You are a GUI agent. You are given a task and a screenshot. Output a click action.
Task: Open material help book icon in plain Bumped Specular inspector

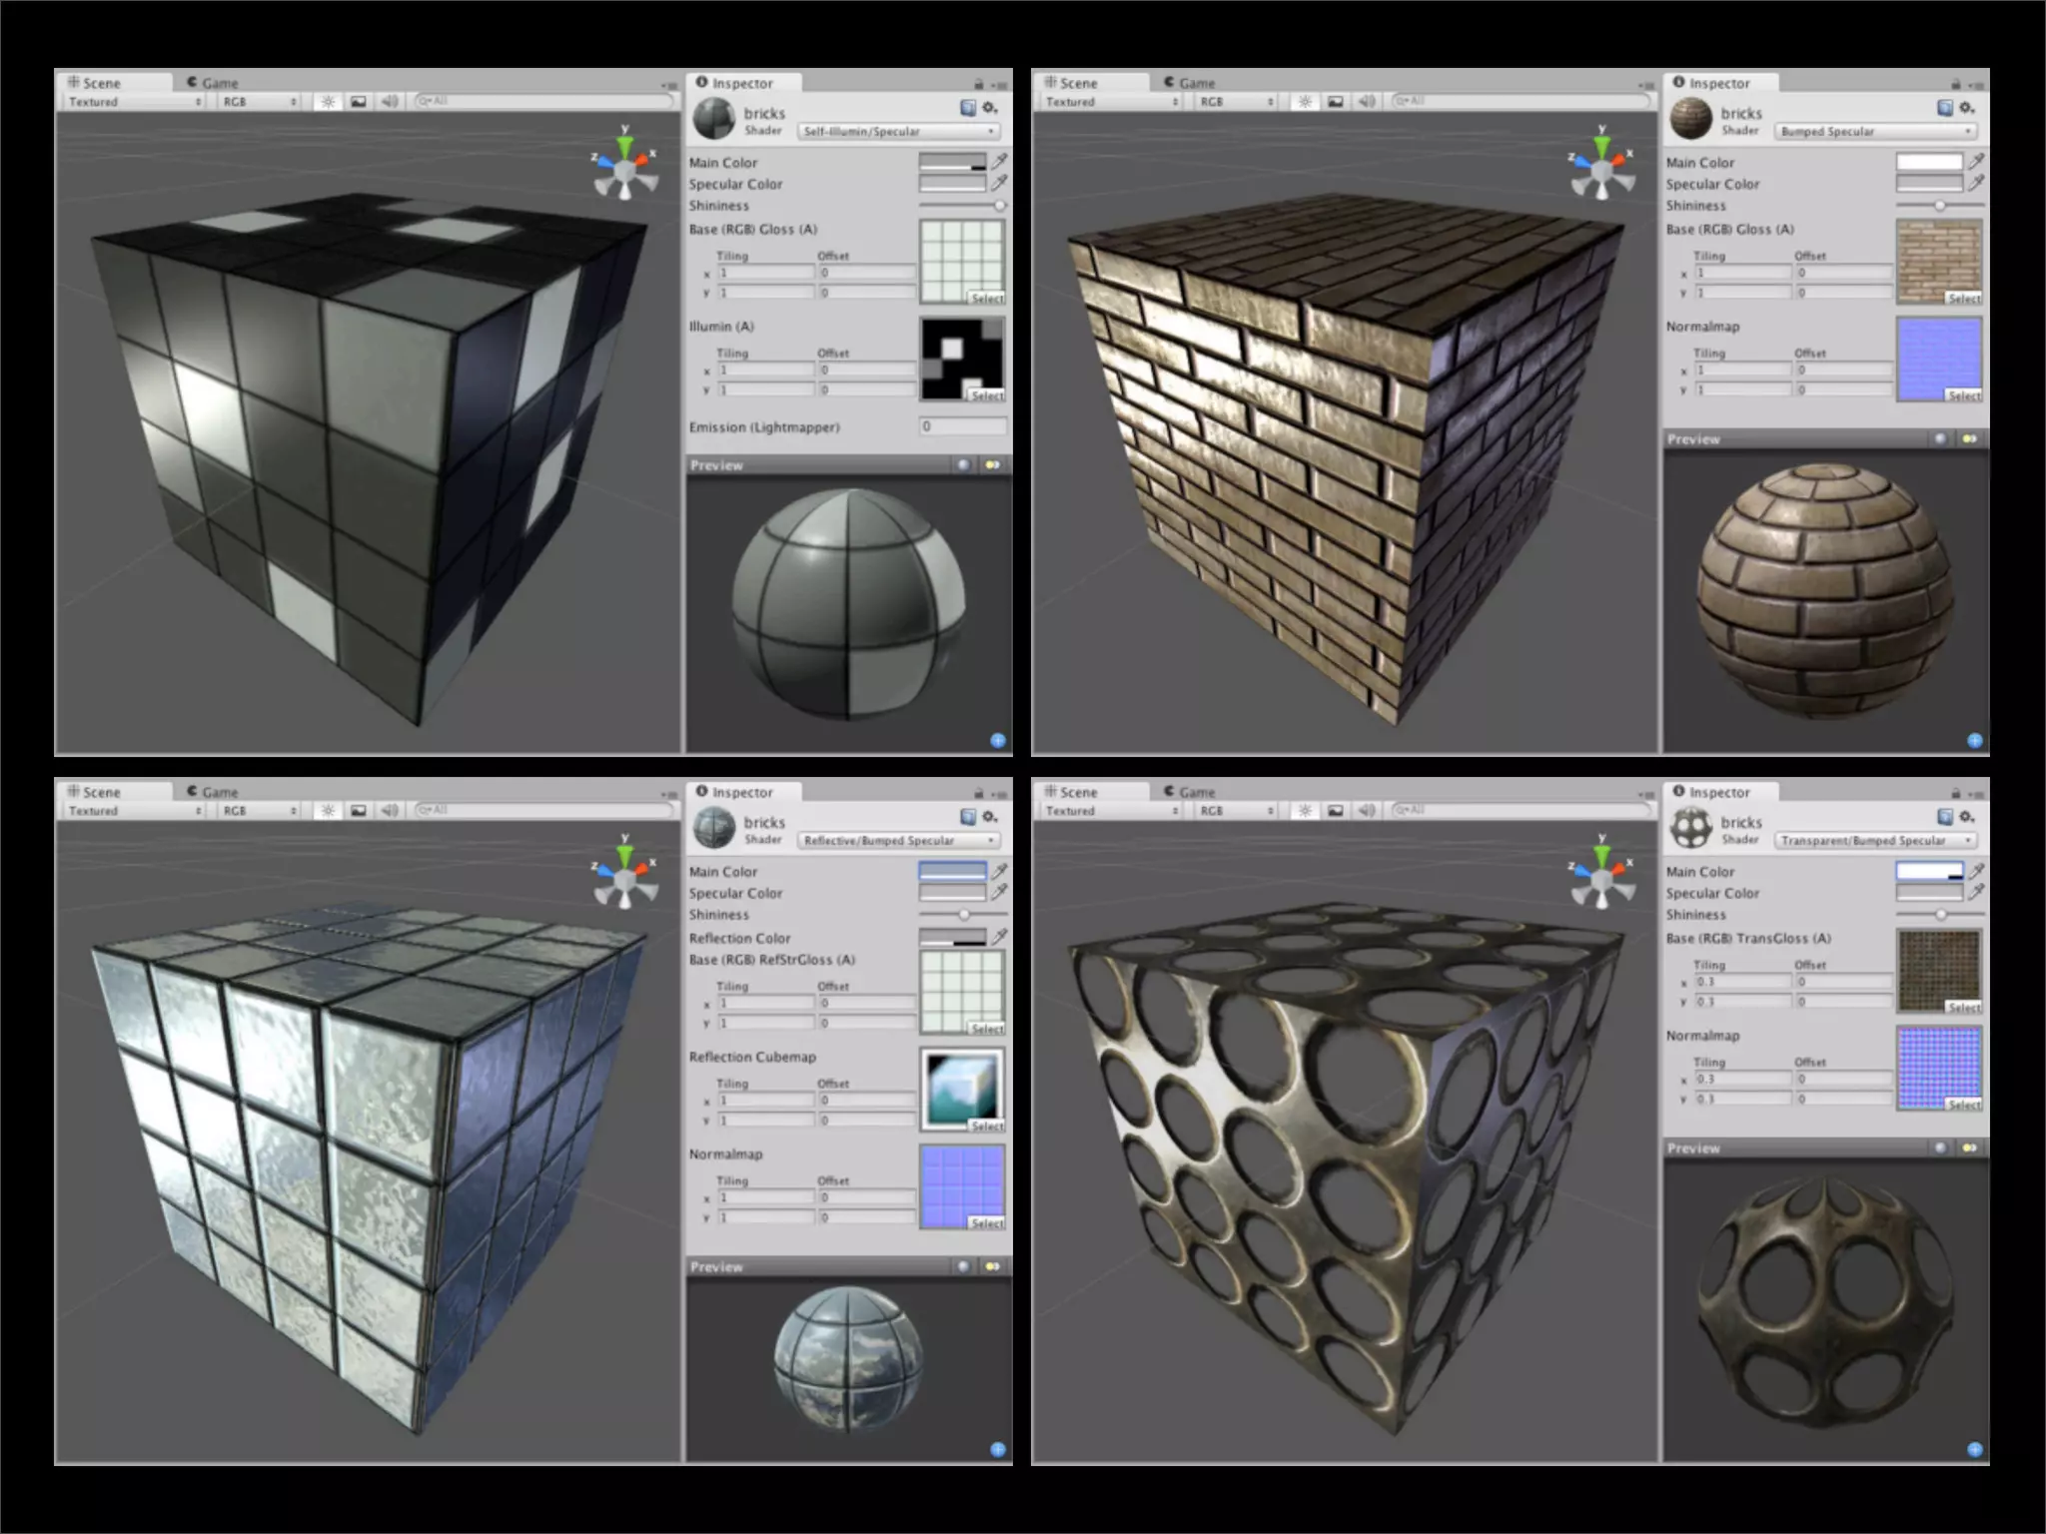pos(1945,108)
